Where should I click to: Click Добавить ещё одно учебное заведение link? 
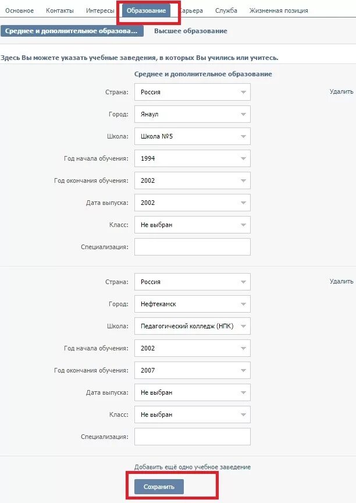coord(193,467)
